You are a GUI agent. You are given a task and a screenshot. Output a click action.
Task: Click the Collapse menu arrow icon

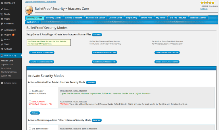coord(2,83)
